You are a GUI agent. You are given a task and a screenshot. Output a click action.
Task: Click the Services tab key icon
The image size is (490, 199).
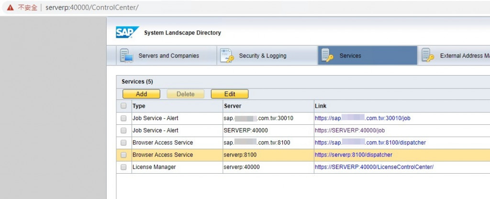(327, 55)
